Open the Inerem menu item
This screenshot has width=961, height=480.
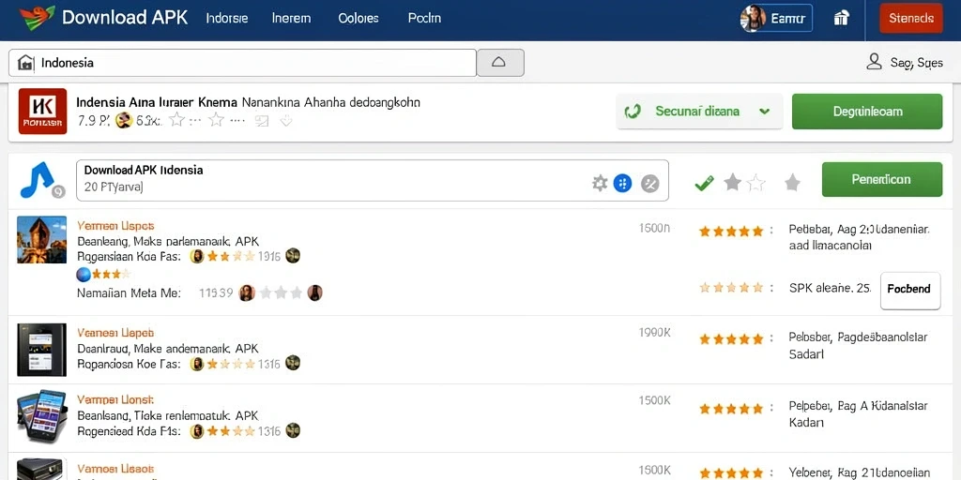point(291,19)
